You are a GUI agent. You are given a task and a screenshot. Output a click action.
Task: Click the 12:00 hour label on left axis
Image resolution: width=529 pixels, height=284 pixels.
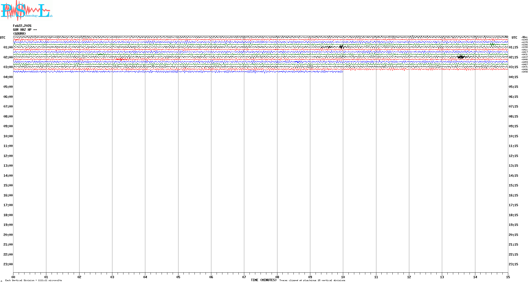click(8, 156)
